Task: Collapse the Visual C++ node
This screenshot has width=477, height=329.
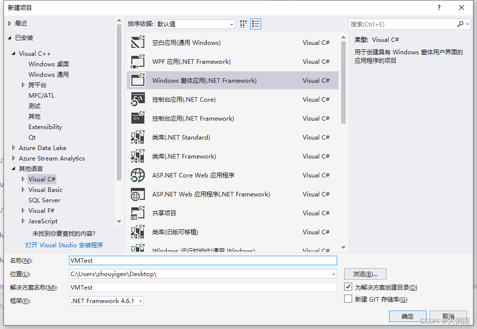Action: (13, 53)
